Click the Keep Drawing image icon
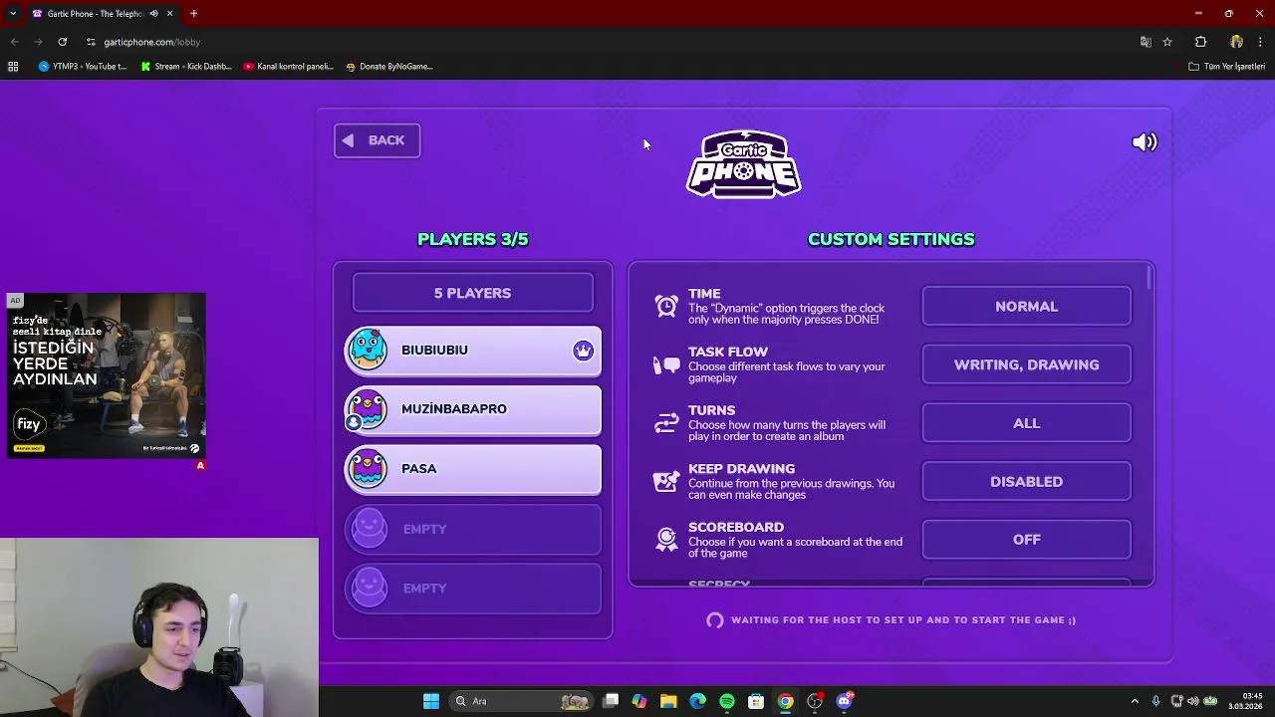Screen dimensions: 1275x717 point(666,482)
